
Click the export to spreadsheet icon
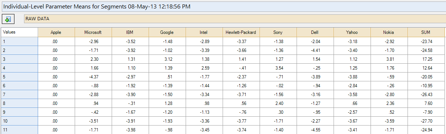pos(8,19)
